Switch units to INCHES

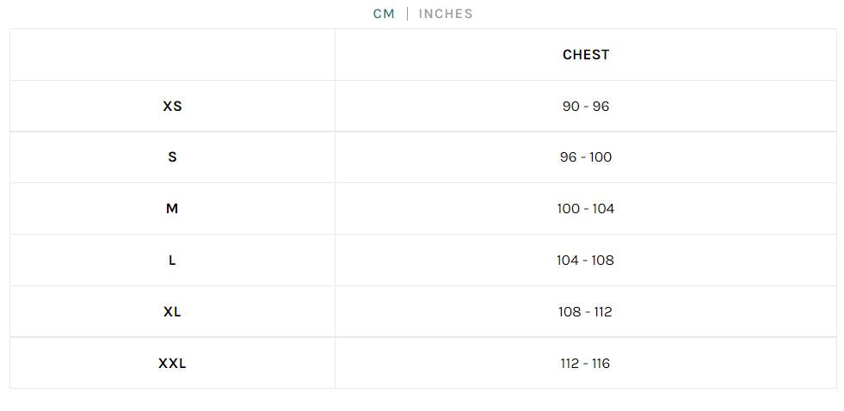point(446,14)
